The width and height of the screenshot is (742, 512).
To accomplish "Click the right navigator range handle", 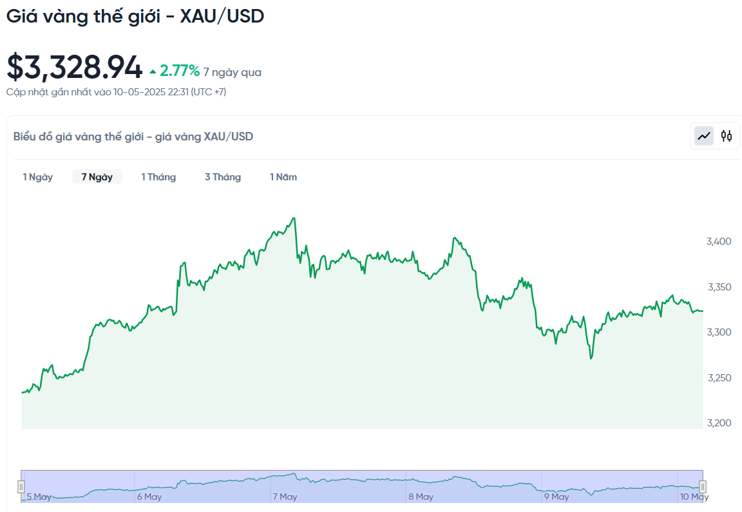I will 703,487.
